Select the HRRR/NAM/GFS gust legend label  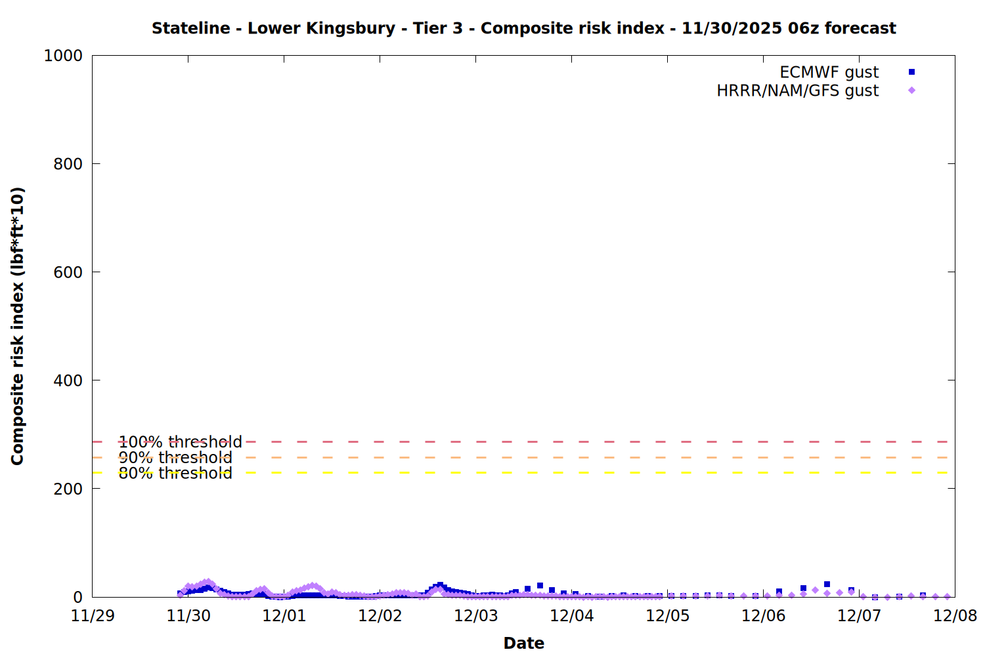pyautogui.click(x=797, y=91)
